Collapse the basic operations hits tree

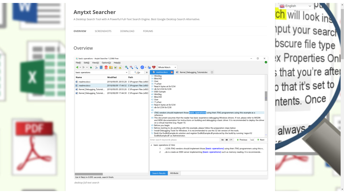tap(151, 145)
